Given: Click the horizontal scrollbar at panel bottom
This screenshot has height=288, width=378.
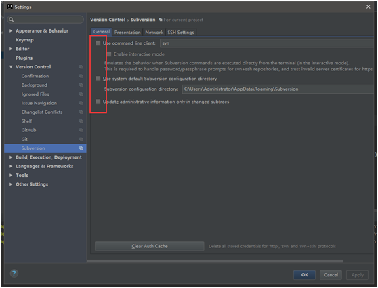Looking at the screenshot, I should click(x=215, y=261).
